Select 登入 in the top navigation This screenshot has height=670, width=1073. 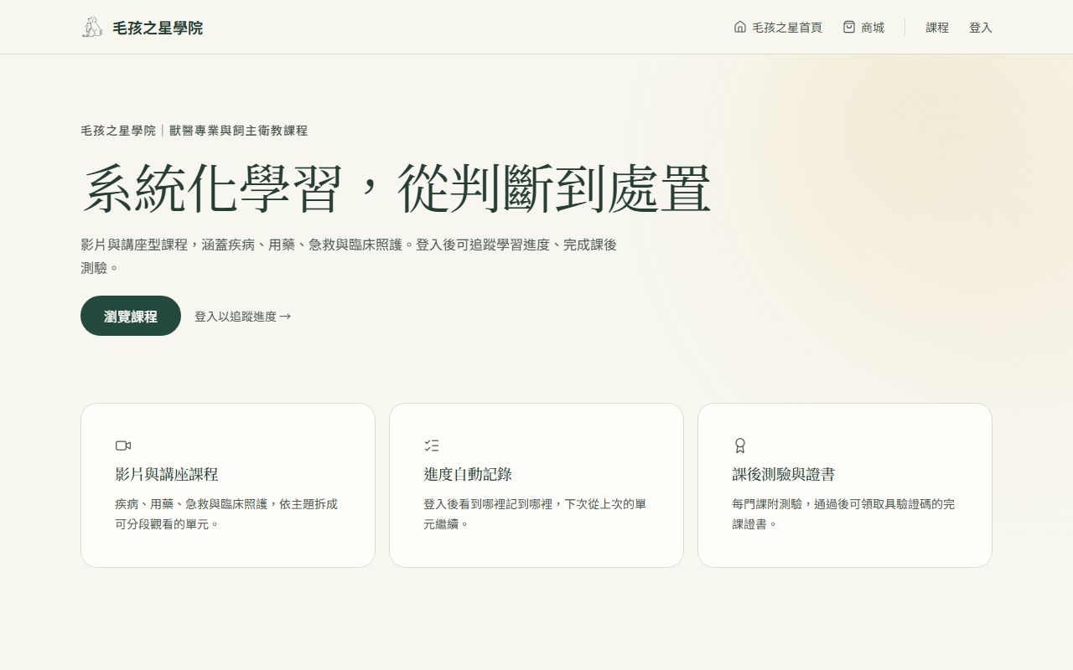(x=981, y=28)
